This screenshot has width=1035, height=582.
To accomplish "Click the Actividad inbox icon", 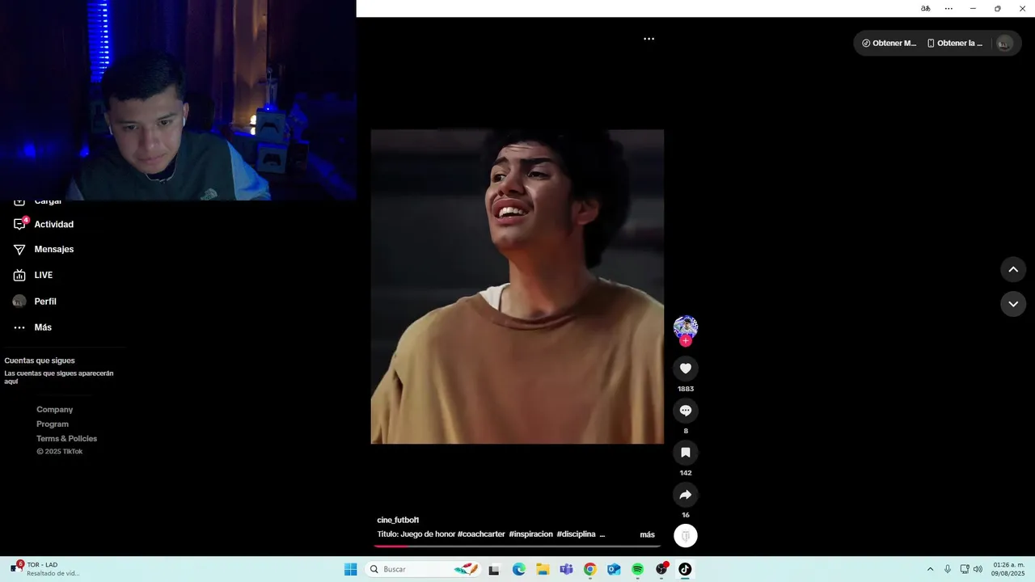I will 19,224.
